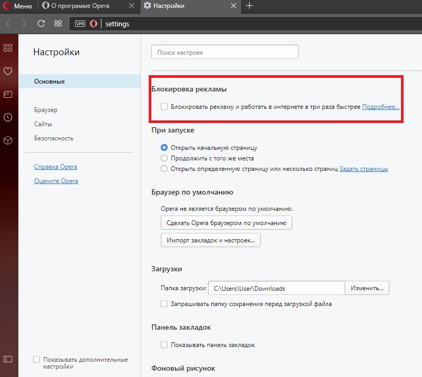Open the Задать страницы link

pyautogui.click(x=364, y=169)
